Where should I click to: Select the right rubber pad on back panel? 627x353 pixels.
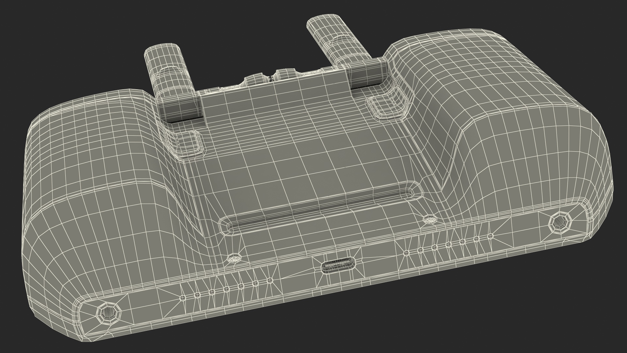[386, 106]
